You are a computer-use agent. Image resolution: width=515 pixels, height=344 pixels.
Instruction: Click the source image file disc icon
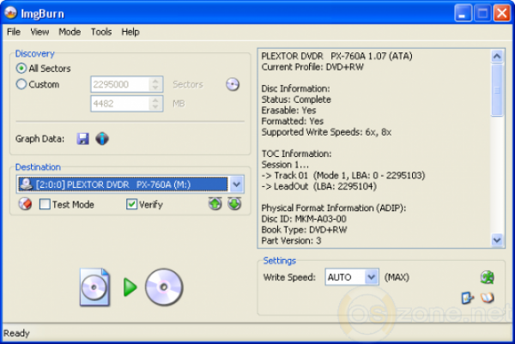[x=95, y=287]
